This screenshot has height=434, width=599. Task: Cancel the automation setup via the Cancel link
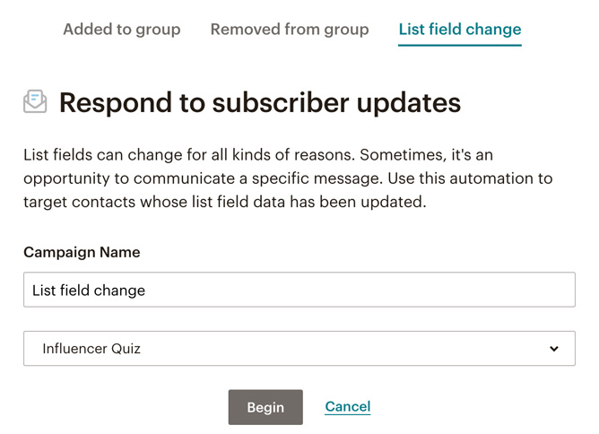pos(348,406)
